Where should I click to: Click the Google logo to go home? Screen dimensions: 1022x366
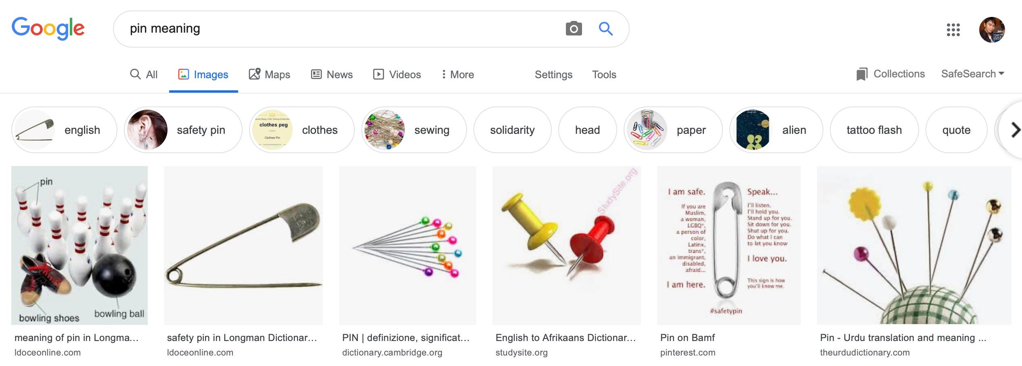pyautogui.click(x=48, y=28)
